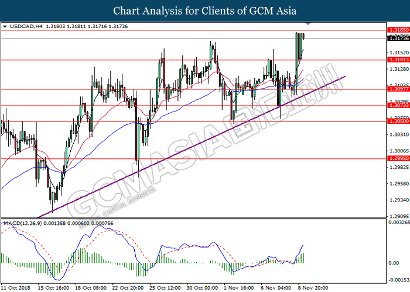
Task: Click the MACD 0.00 axis value
Action: tap(394, 263)
